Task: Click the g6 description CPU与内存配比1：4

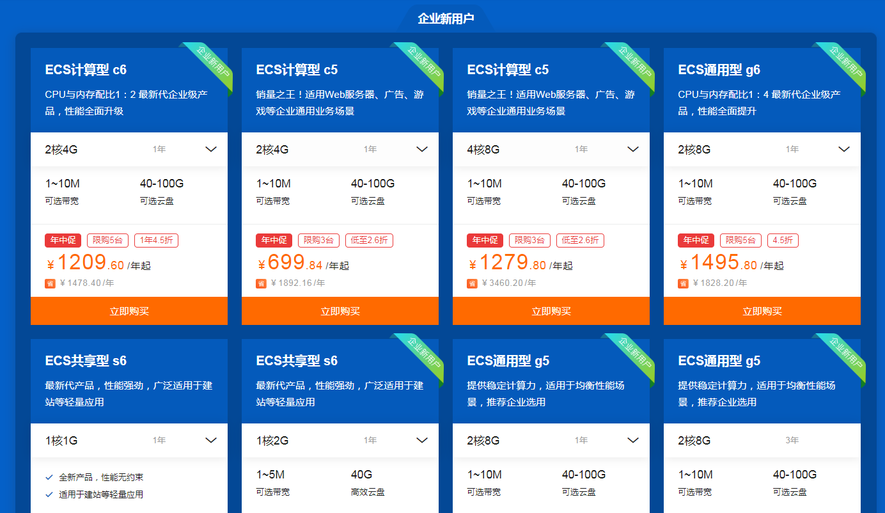Action: pyautogui.click(x=760, y=102)
